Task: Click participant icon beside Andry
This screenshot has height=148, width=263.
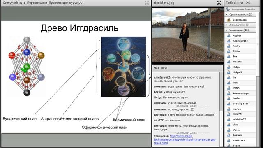Action: [x=228, y=46]
